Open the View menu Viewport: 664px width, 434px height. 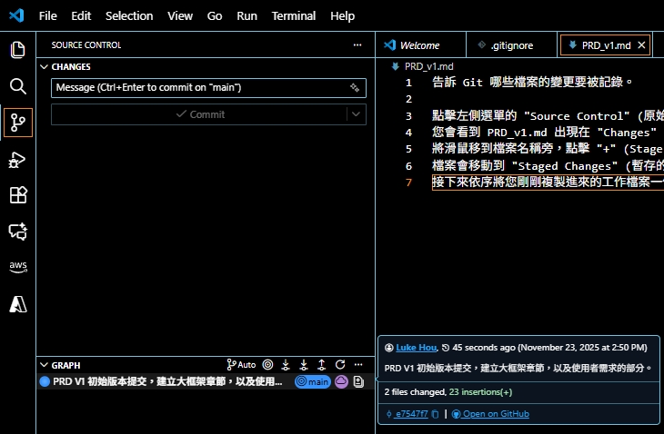[x=180, y=16]
